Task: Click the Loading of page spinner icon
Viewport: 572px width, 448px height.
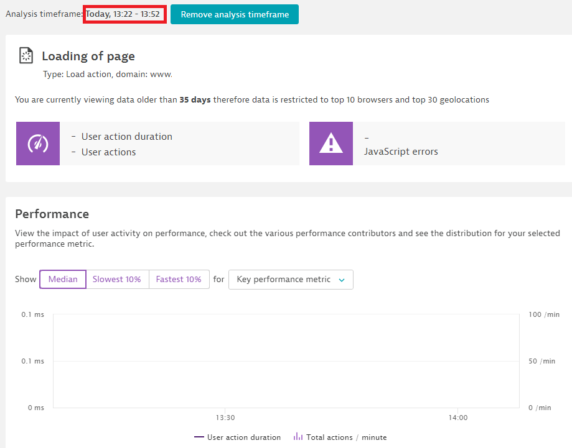Action: (26, 56)
